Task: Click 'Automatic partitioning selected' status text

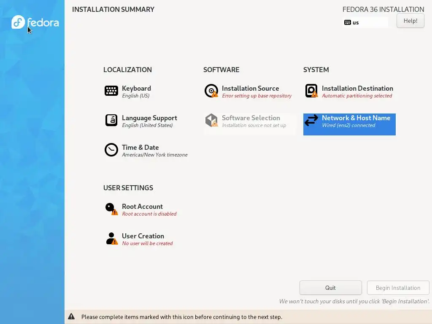Action: [x=357, y=96]
